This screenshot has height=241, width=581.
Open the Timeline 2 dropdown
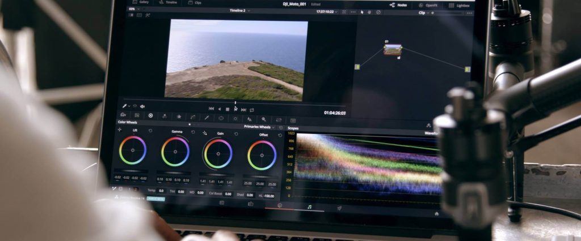pyautogui.click(x=240, y=11)
